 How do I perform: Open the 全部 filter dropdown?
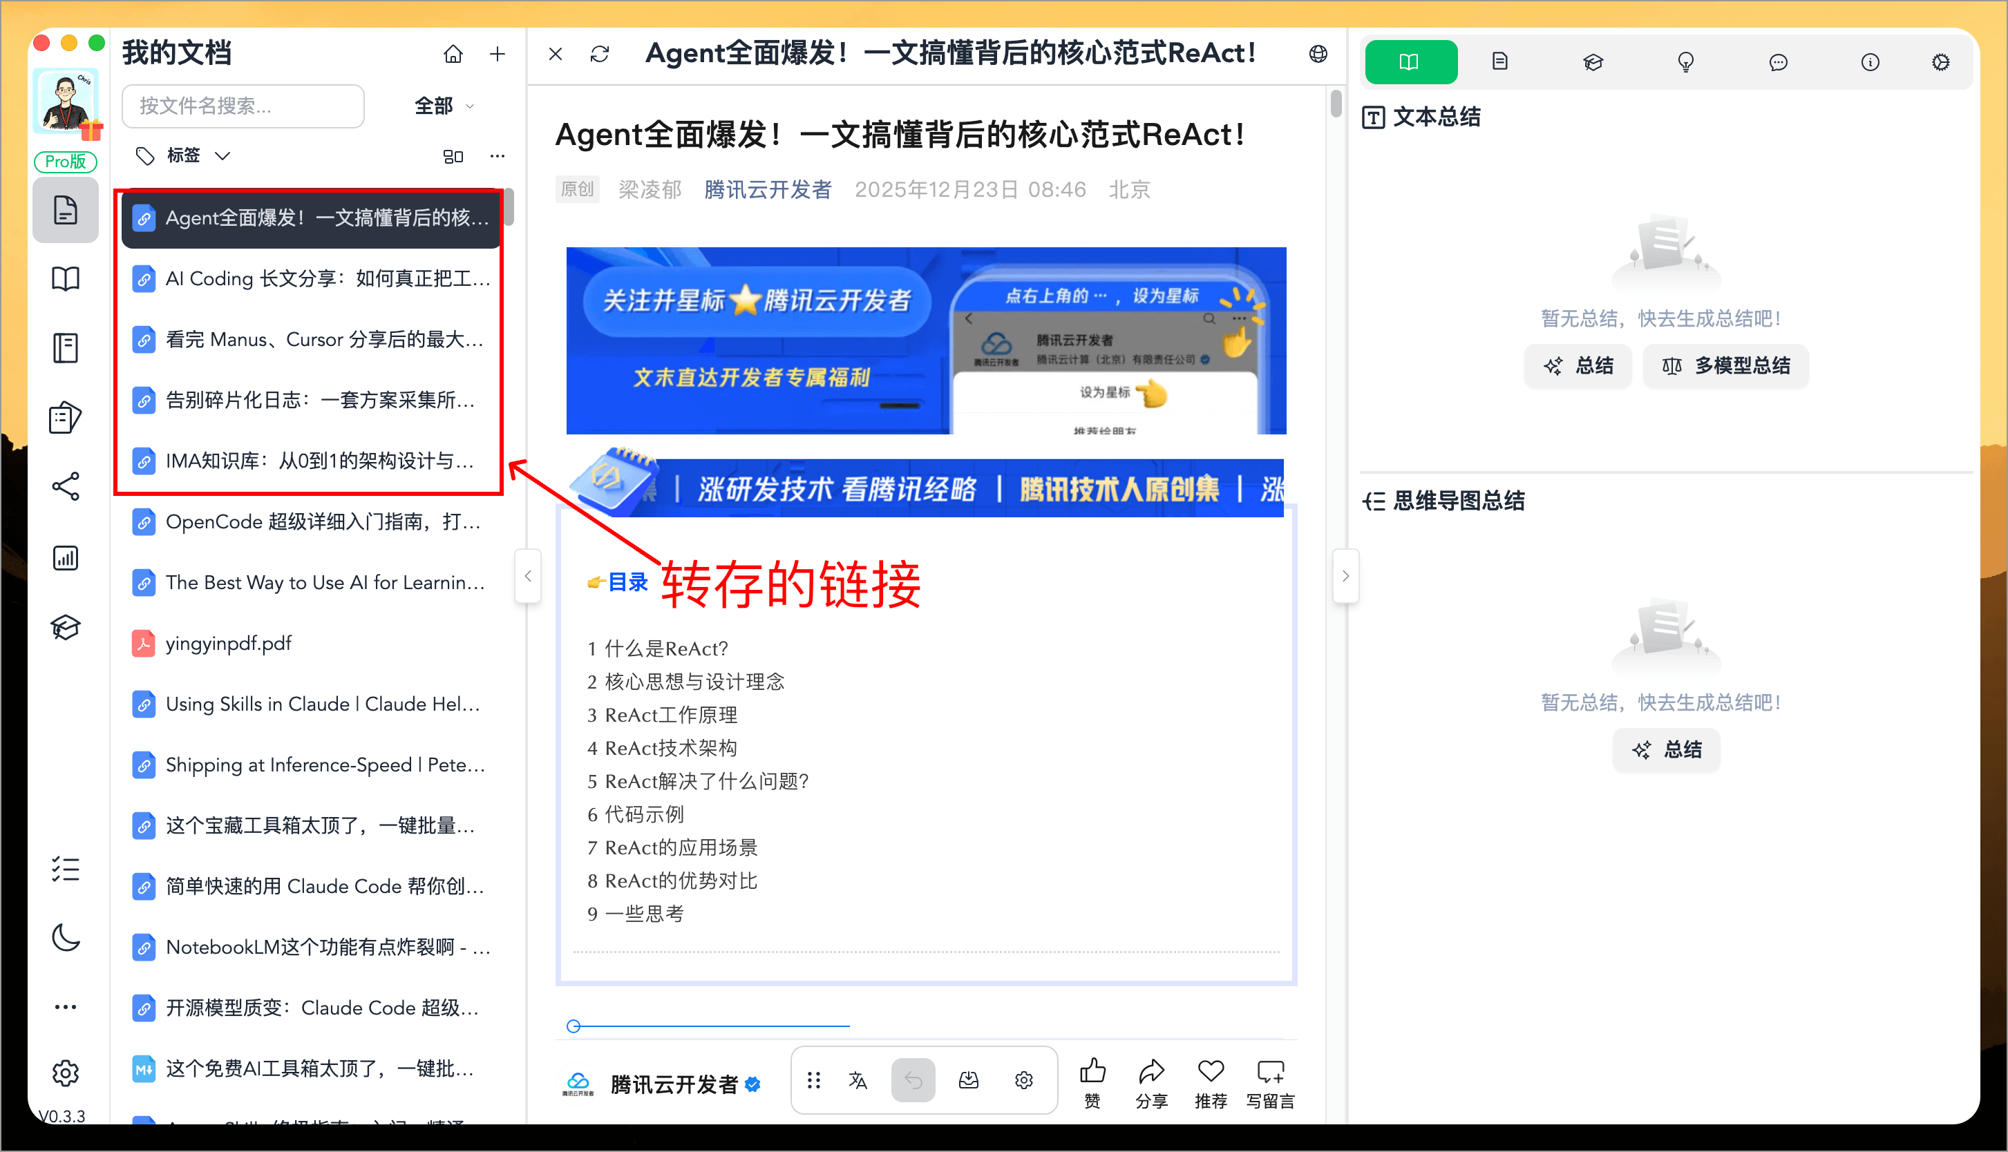(443, 105)
